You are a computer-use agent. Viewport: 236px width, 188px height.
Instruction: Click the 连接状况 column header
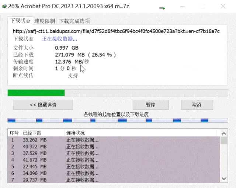tap(140, 133)
